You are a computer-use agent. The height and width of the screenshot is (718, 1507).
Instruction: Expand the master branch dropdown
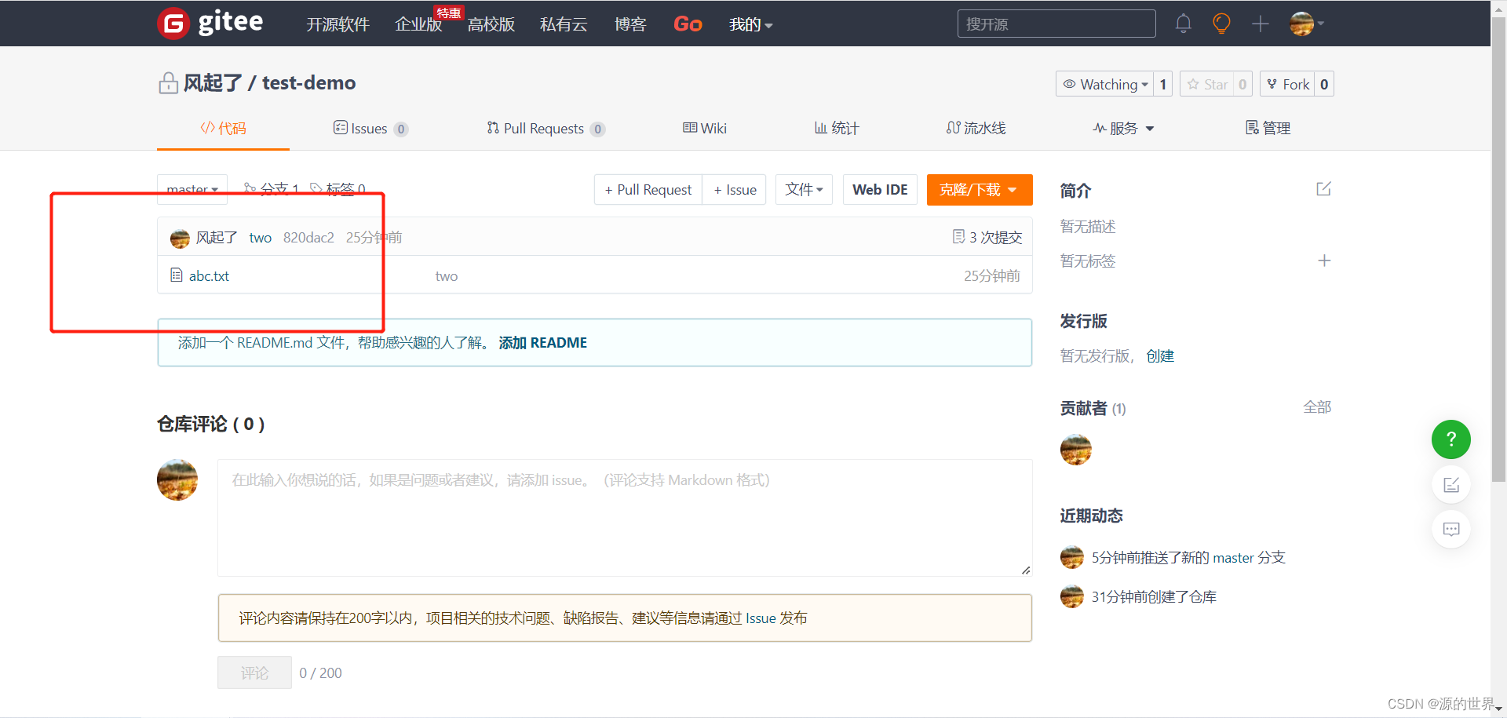coord(192,189)
